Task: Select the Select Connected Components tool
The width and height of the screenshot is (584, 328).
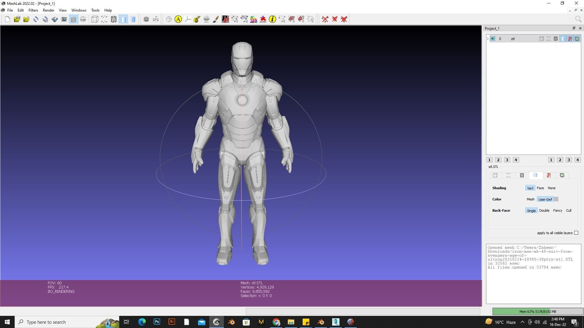Action: [x=301, y=19]
